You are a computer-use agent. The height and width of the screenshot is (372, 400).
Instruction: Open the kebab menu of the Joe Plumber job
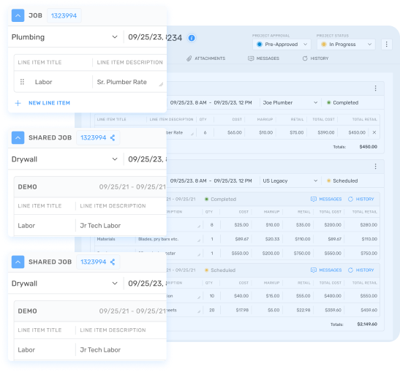click(x=375, y=88)
